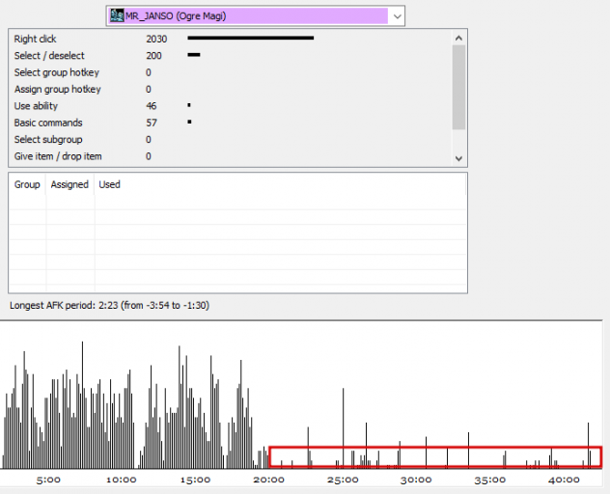Select the "Right click" row label

click(35, 39)
